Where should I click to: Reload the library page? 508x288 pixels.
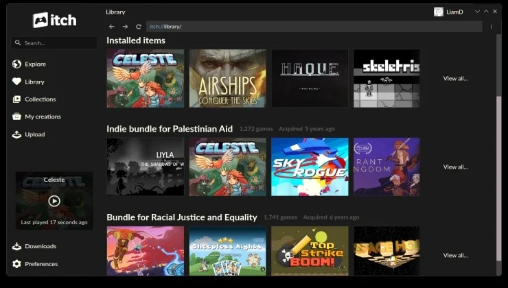coord(139,27)
